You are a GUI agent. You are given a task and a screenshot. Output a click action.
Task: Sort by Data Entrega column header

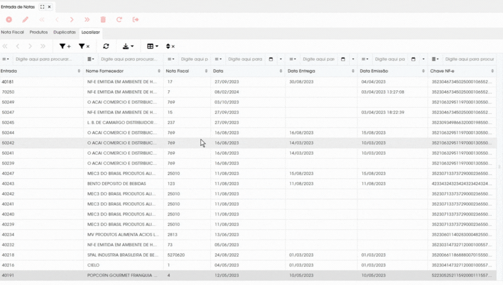tap(321, 71)
